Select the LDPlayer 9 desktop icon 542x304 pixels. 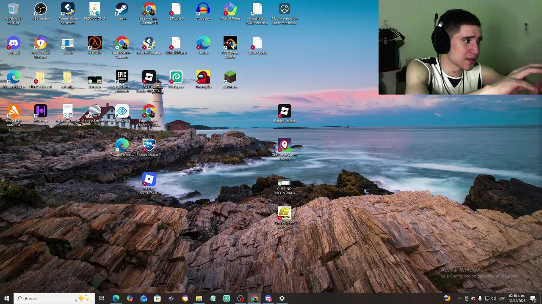176,11
